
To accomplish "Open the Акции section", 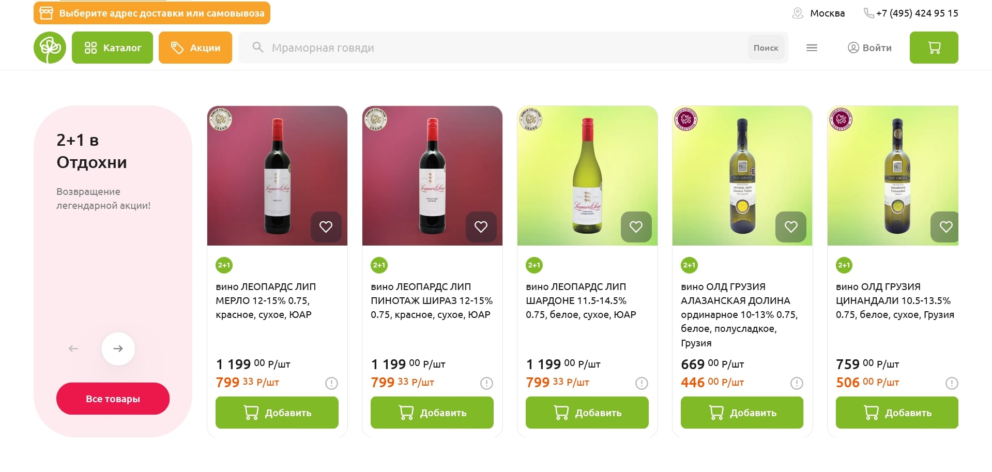I will [x=195, y=48].
